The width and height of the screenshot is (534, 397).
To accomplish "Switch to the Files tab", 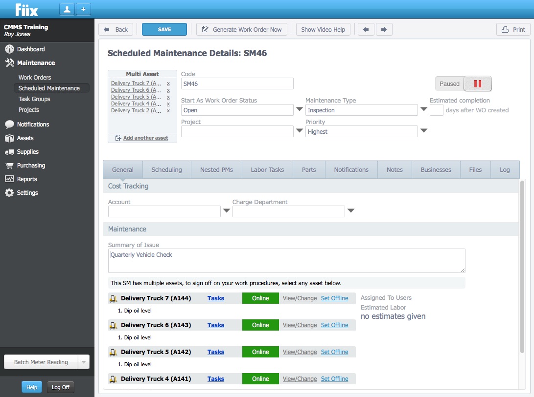I will pos(475,169).
